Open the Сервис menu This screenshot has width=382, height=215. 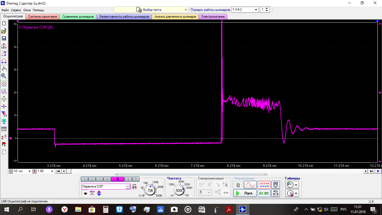tap(16, 10)
